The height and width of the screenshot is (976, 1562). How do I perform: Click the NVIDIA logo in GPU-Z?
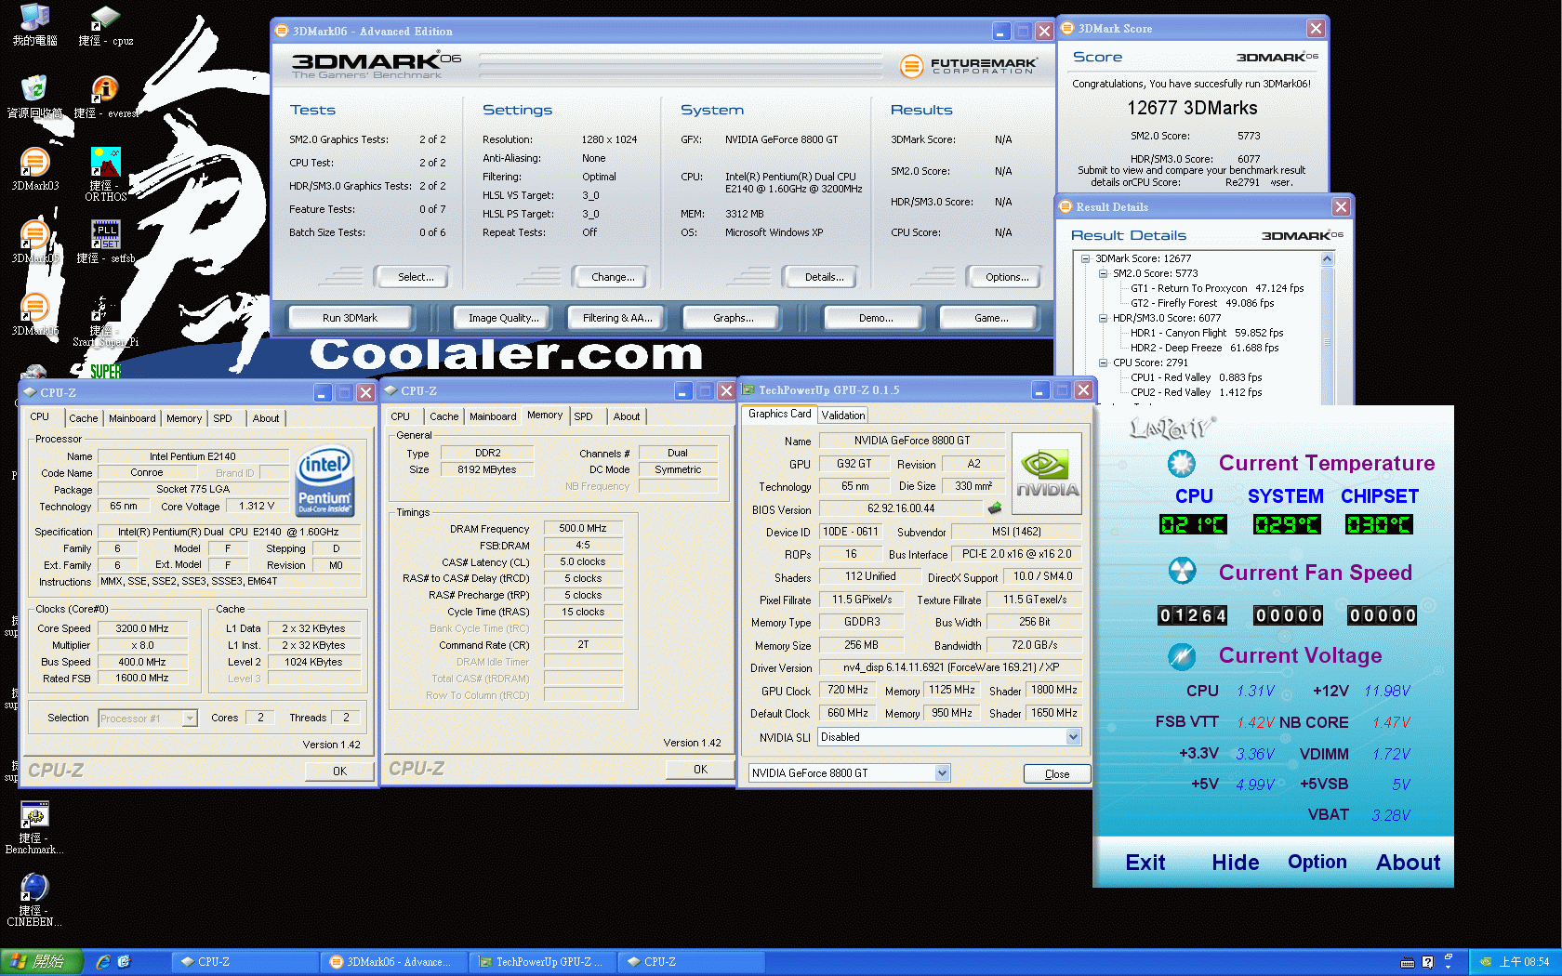[x=1046, y=473]
